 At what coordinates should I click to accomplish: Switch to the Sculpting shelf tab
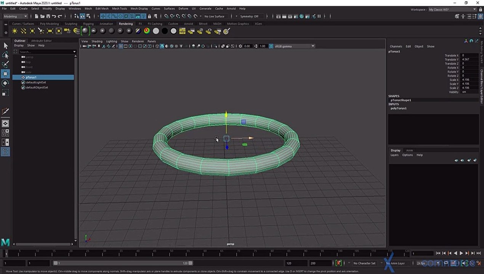click(x=71, y=24)
